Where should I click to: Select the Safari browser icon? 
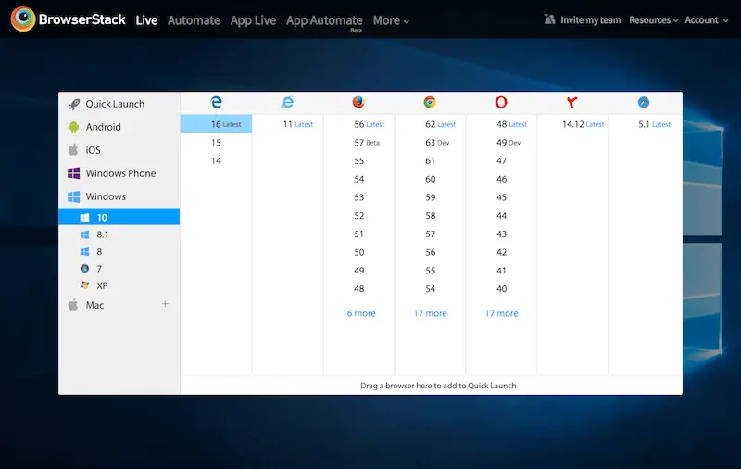point(643,102)
